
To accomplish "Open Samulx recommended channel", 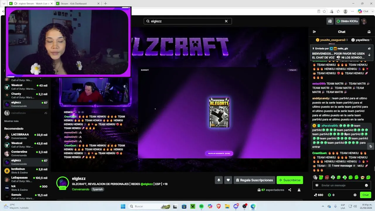I will click(x=26, y=196).
